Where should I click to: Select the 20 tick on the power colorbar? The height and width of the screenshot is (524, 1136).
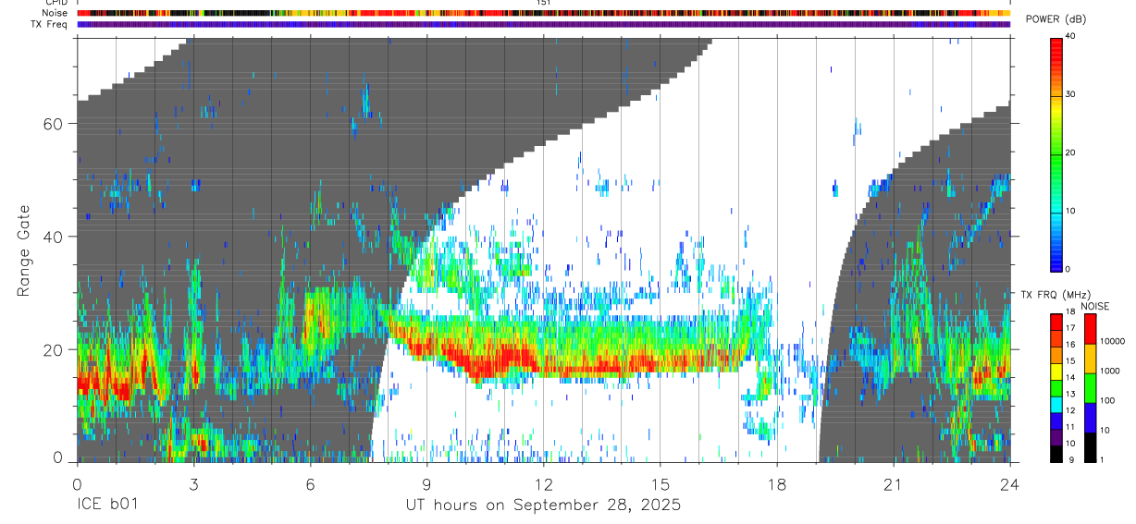click(1070, 152)
